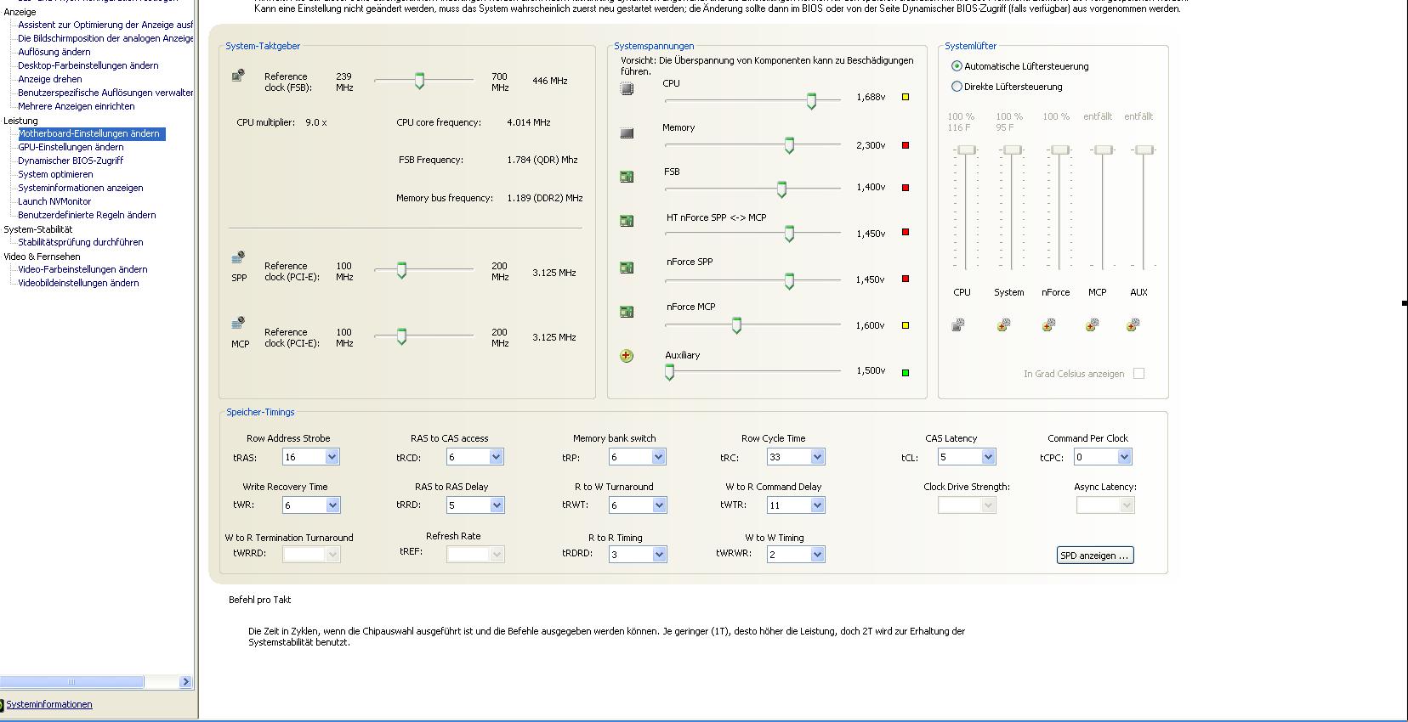The width and height of the screenshot is (1408, 722).
Task: Open the tRP Memory bank switch dropdown
Action: pos(658,457)
